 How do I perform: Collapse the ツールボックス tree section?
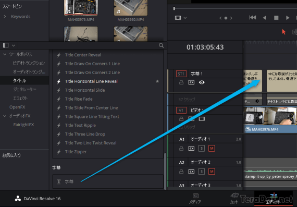(5, 54)
